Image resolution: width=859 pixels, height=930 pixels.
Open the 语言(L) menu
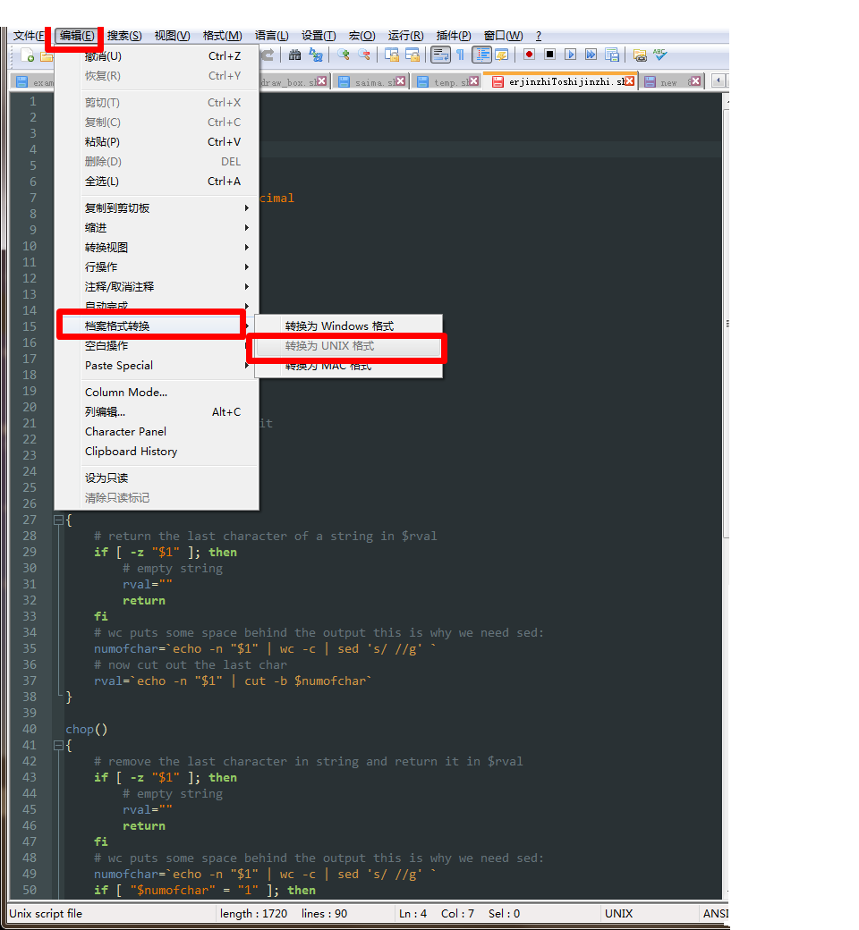pos(271,36)
